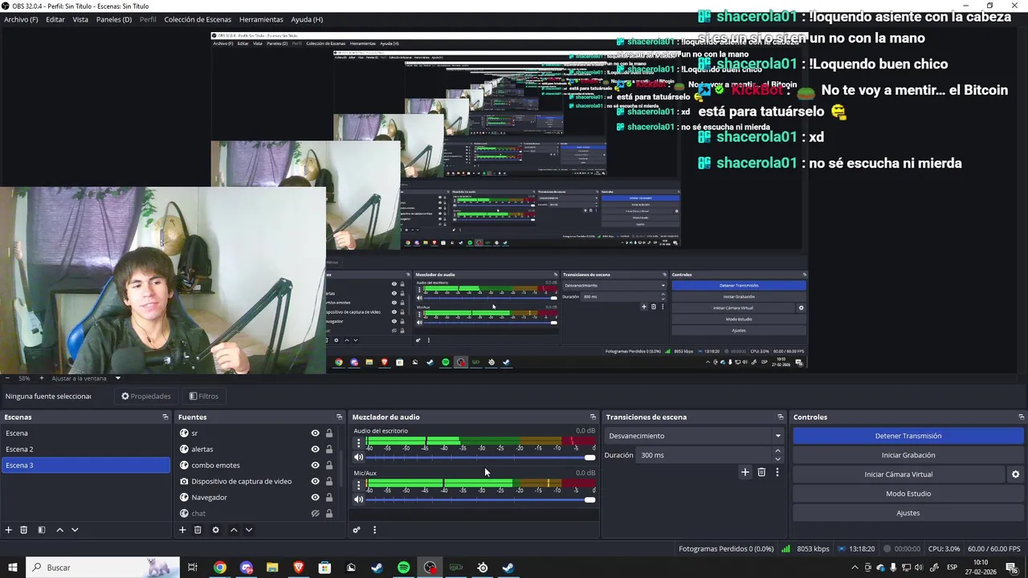Image resolution: width=1028 pixels, height=578 pixels.
Task: Open Mic/Aux options three-dots
Action: [x=358, y=484]
